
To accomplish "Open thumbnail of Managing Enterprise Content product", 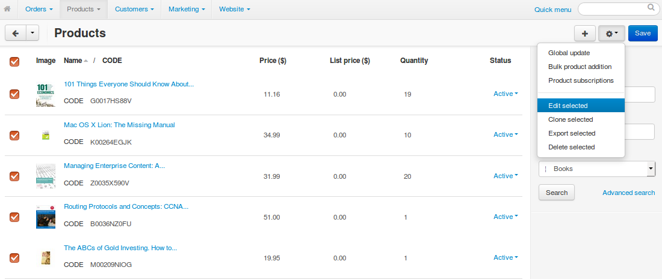I will [x=46, y=176].
